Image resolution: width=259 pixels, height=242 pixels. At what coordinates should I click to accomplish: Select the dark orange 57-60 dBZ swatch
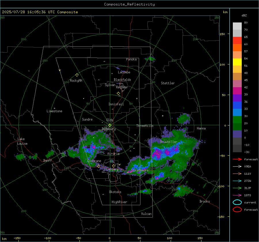237,47
